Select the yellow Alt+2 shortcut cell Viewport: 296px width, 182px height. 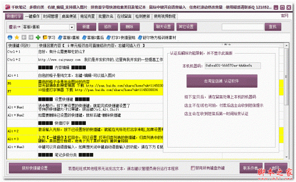(22, 131)
